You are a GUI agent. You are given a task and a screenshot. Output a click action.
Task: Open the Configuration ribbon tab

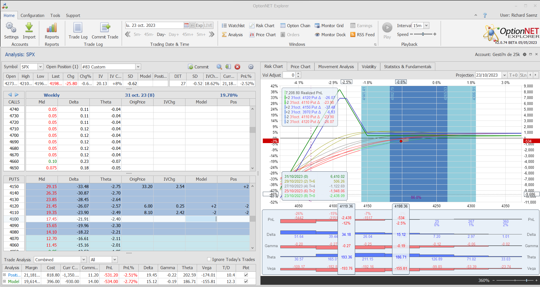(32, 16)
